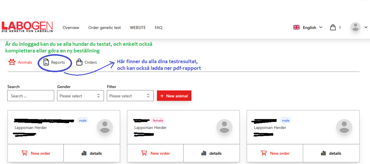
Task: Open details for the first male animal
Action: tap(92, 153)
